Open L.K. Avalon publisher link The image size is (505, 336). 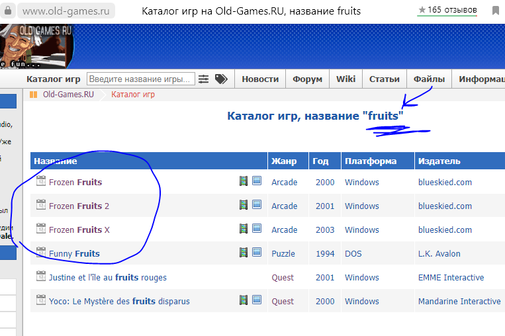click(x=439, y=253)
